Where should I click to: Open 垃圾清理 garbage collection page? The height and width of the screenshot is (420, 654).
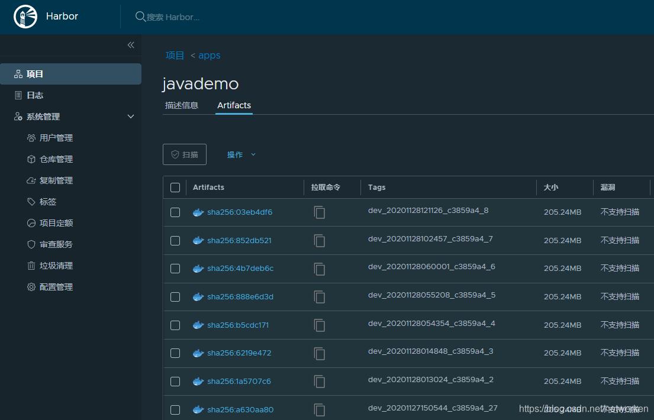point(56,266)
